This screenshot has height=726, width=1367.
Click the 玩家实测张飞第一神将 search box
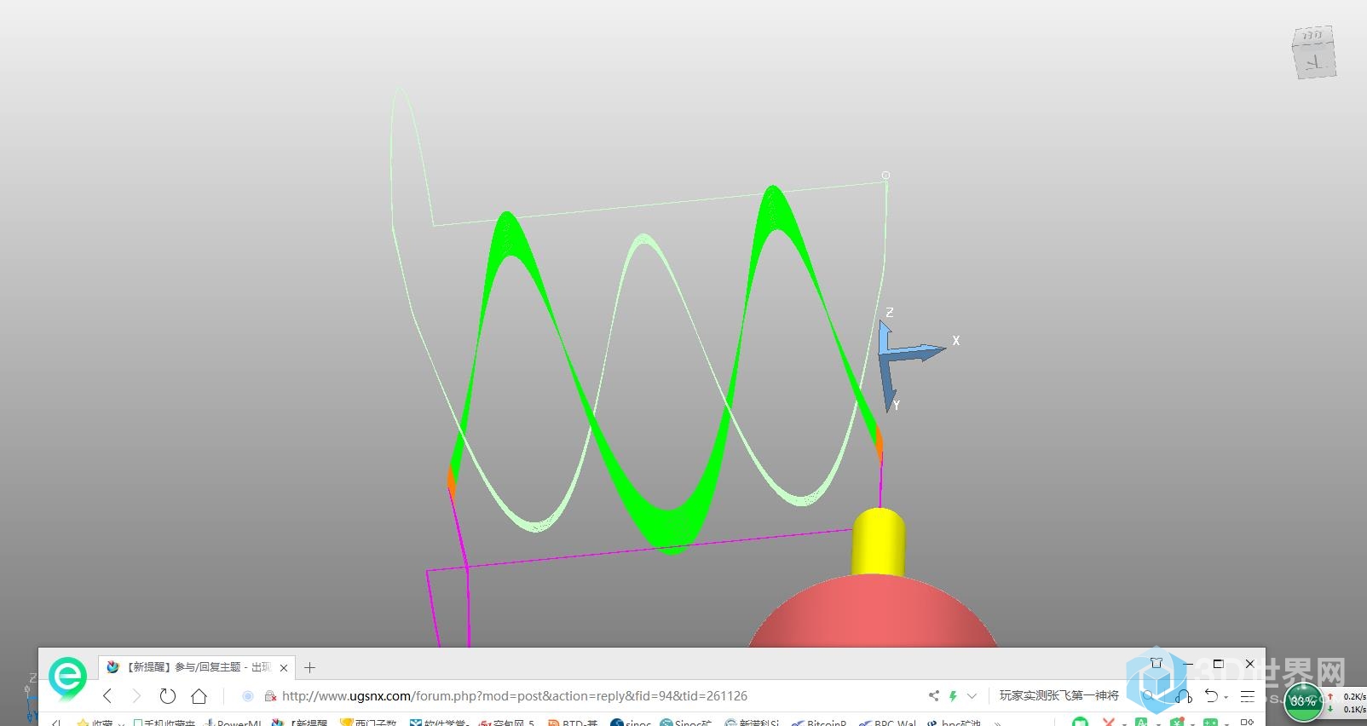[x=1058, y=696]
